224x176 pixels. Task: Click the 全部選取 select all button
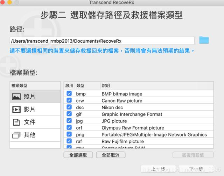coord(78,155)
